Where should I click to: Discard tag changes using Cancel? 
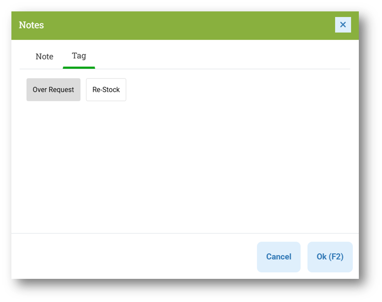pyautogui.click(x=279, y=257)
